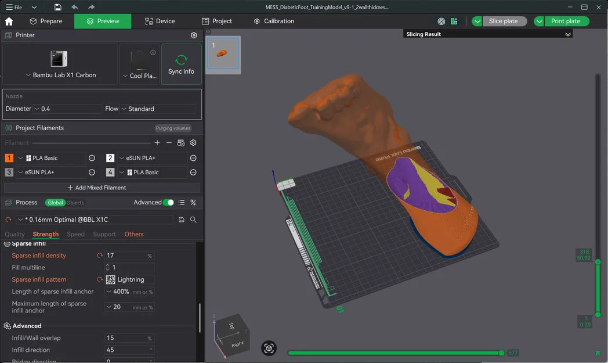Click the Infill/Wall overlap field

click(129, 338)
